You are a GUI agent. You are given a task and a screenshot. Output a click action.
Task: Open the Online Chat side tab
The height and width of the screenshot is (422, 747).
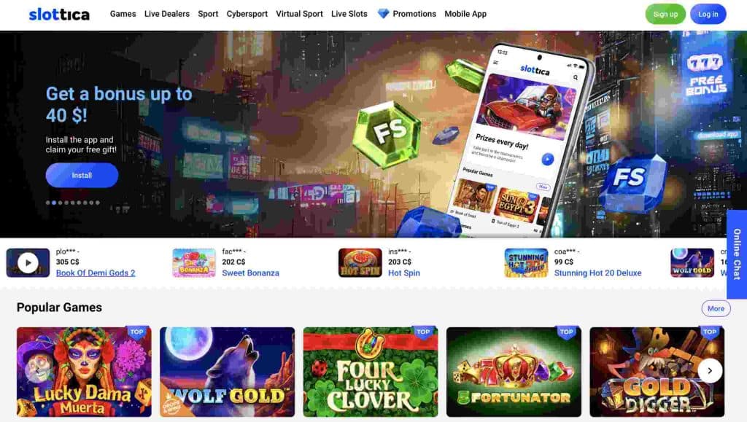pyautogui.click(x=737, y=254)
